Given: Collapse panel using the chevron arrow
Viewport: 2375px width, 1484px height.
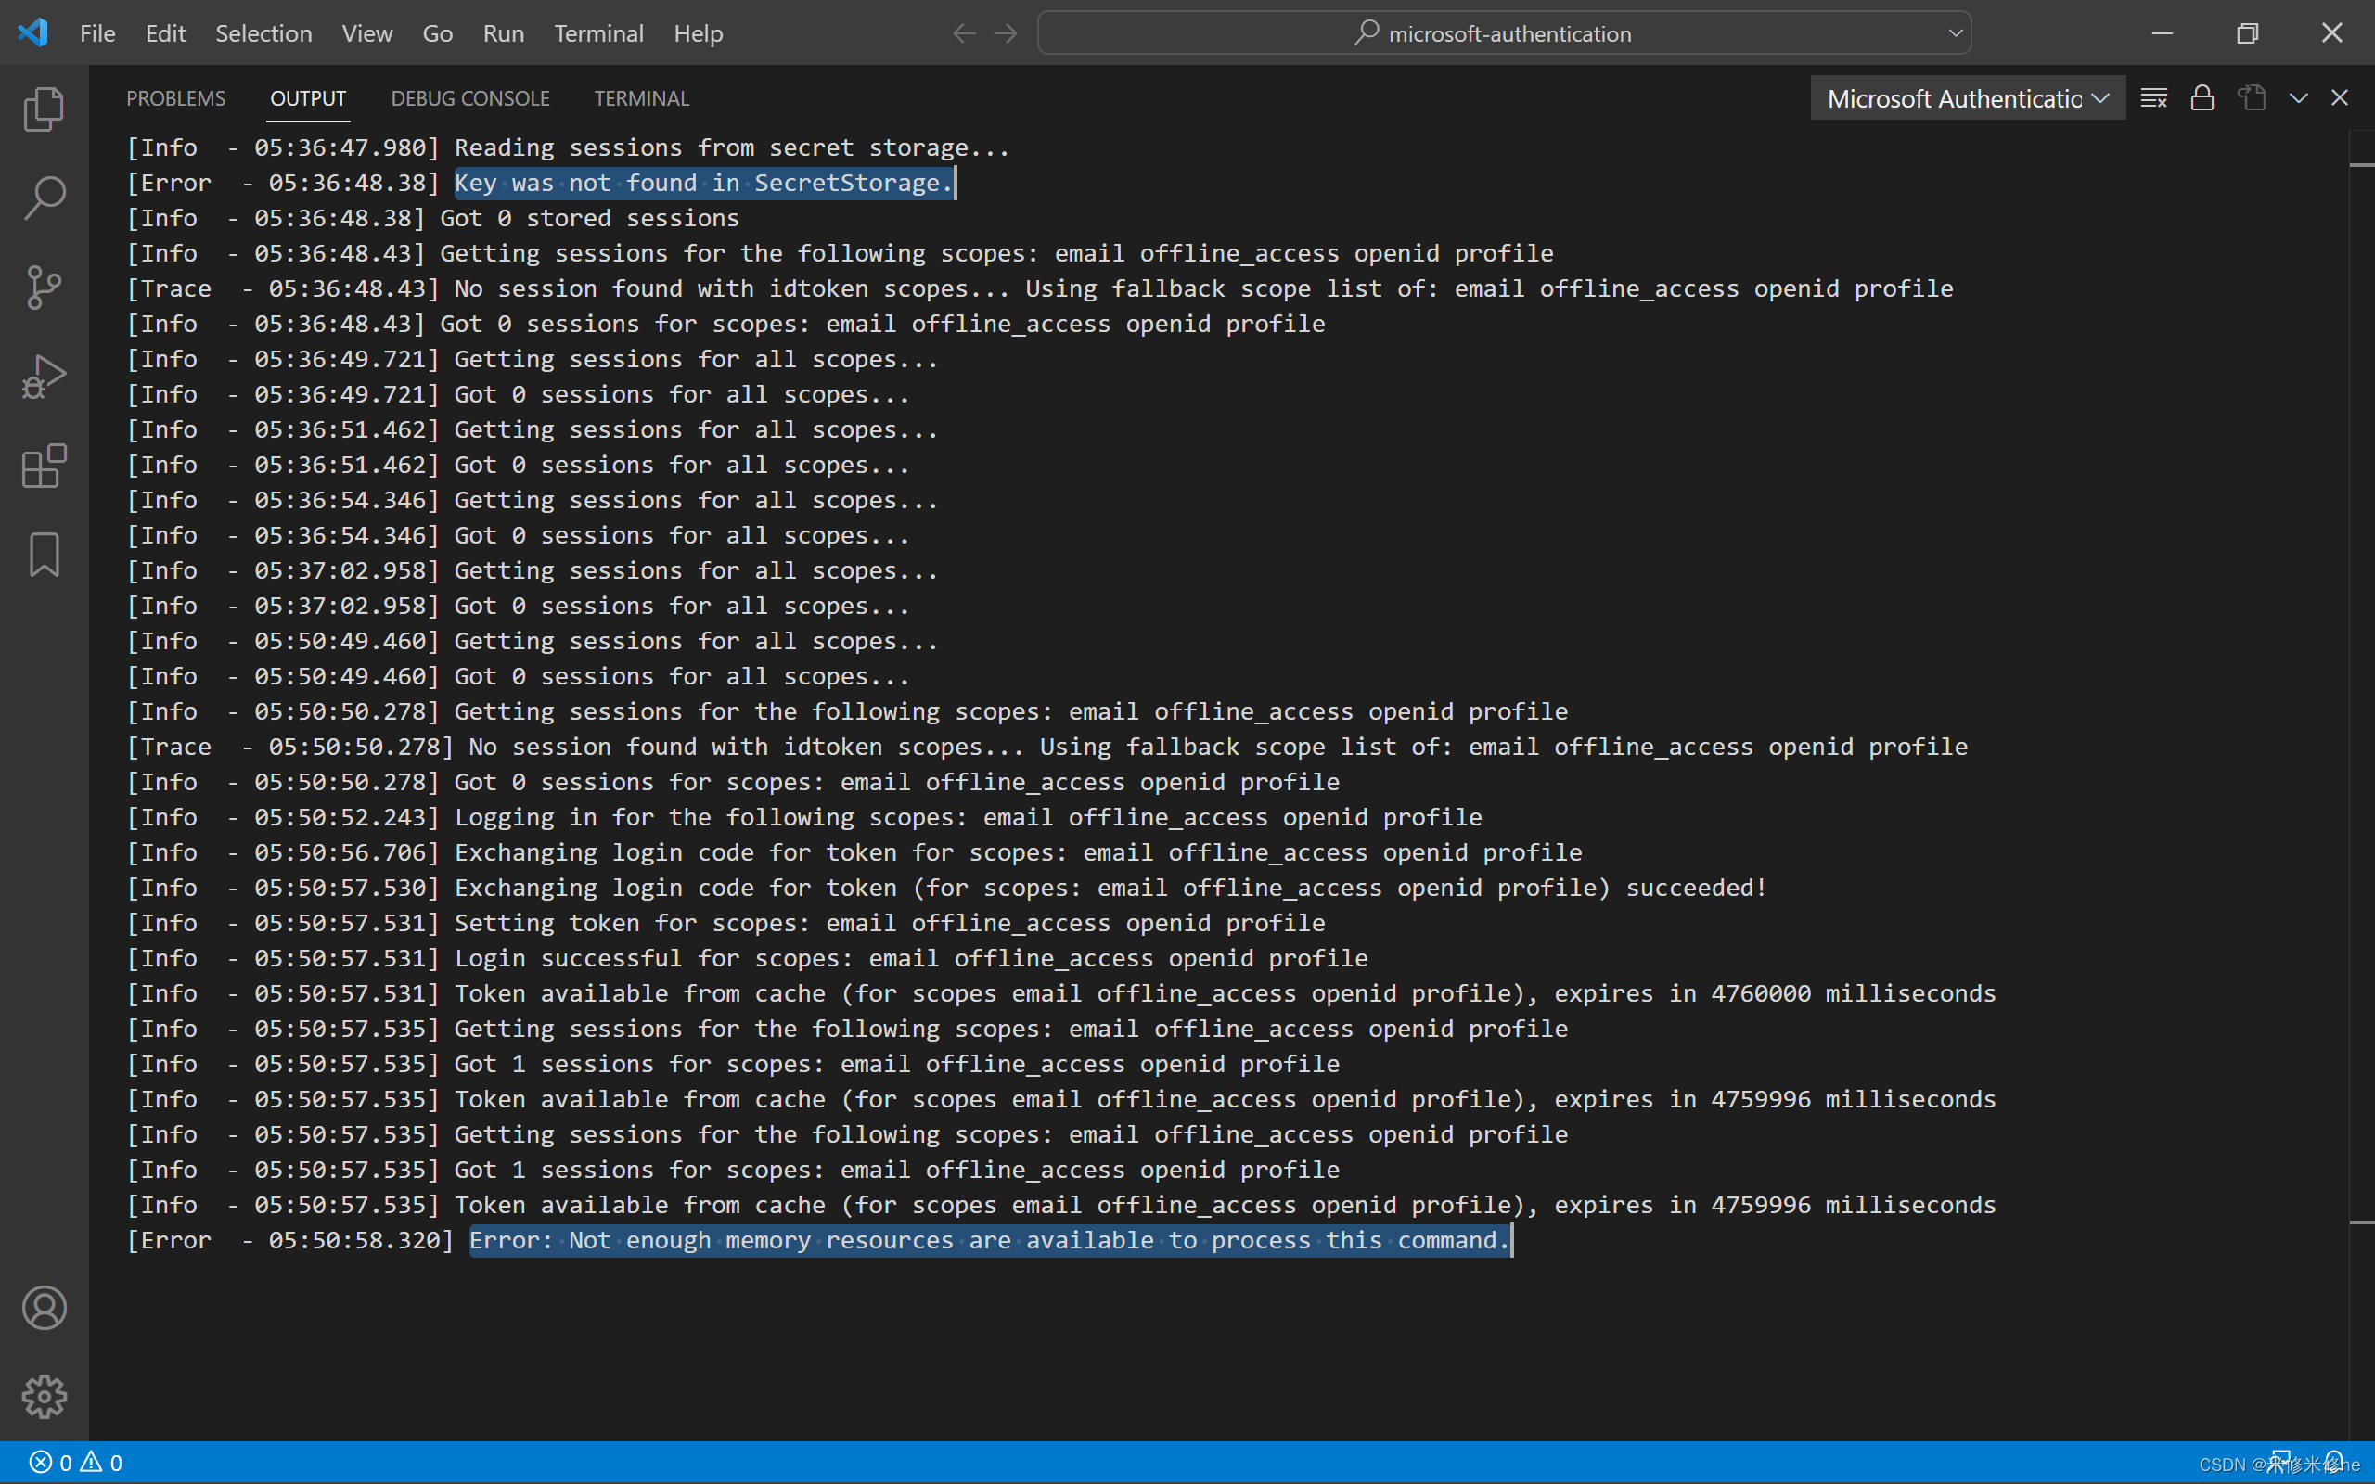Looking at the screenshot, I should click(2298, 98).
